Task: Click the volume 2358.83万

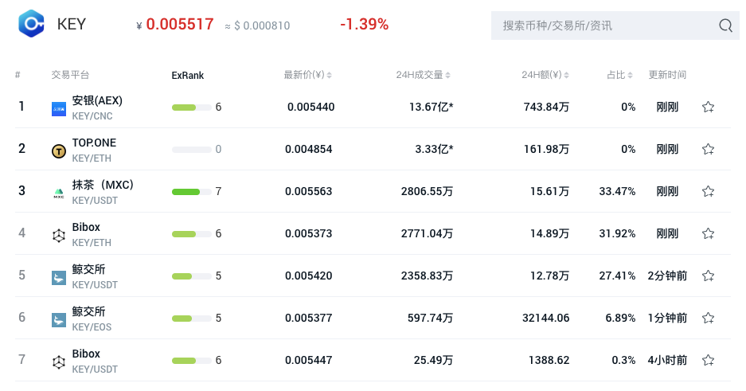Action: [x=427, y=276]
